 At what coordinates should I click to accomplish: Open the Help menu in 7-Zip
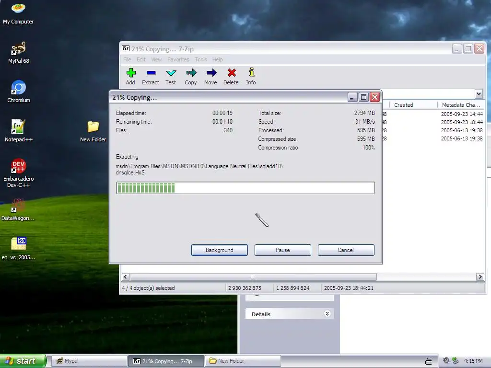[x=217, y=59]
